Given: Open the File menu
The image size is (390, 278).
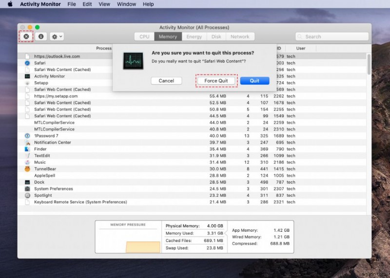Looking at the screenshot, I should tap(72, 4).
